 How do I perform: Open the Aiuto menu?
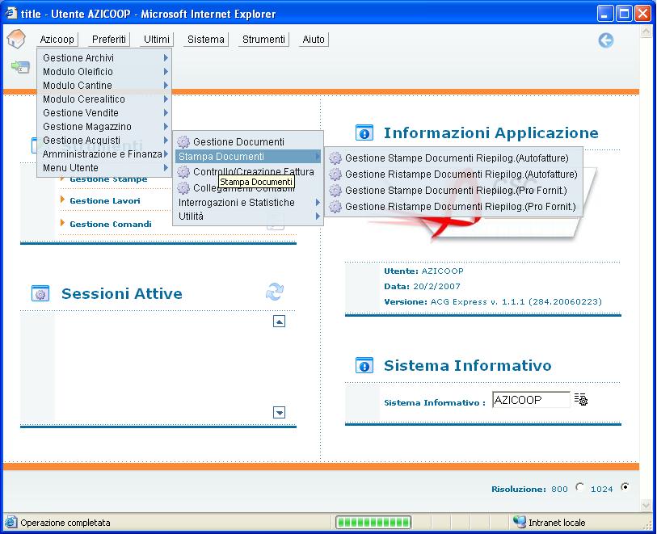click(x=314, y=40)
